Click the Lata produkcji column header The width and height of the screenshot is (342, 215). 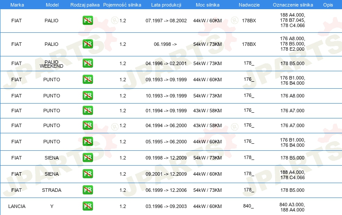(166, 5)
